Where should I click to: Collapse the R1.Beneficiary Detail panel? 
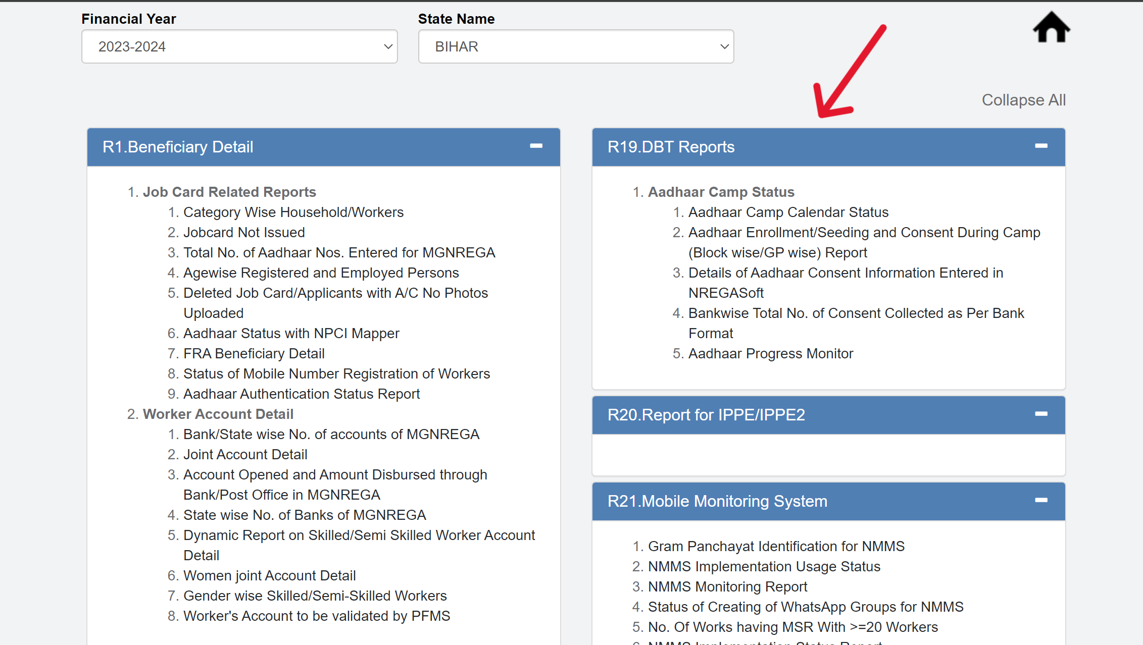[536, 147]
